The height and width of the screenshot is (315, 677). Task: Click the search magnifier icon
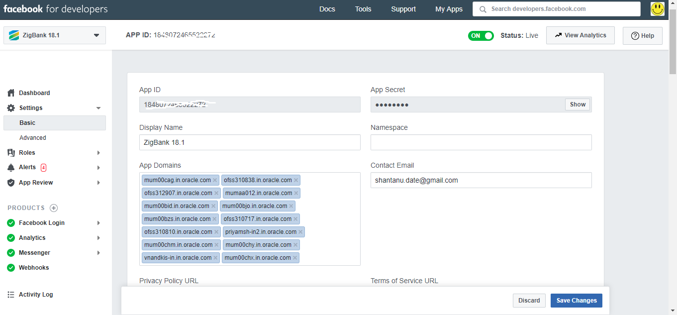coord(483,9)
